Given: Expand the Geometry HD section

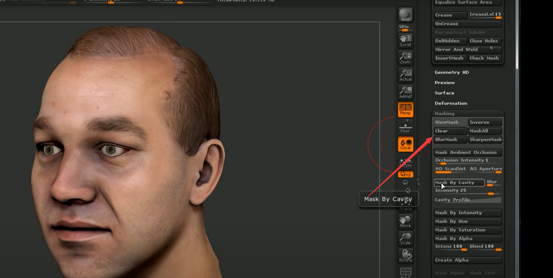Looking at the screenshot, I should (451, 72).
